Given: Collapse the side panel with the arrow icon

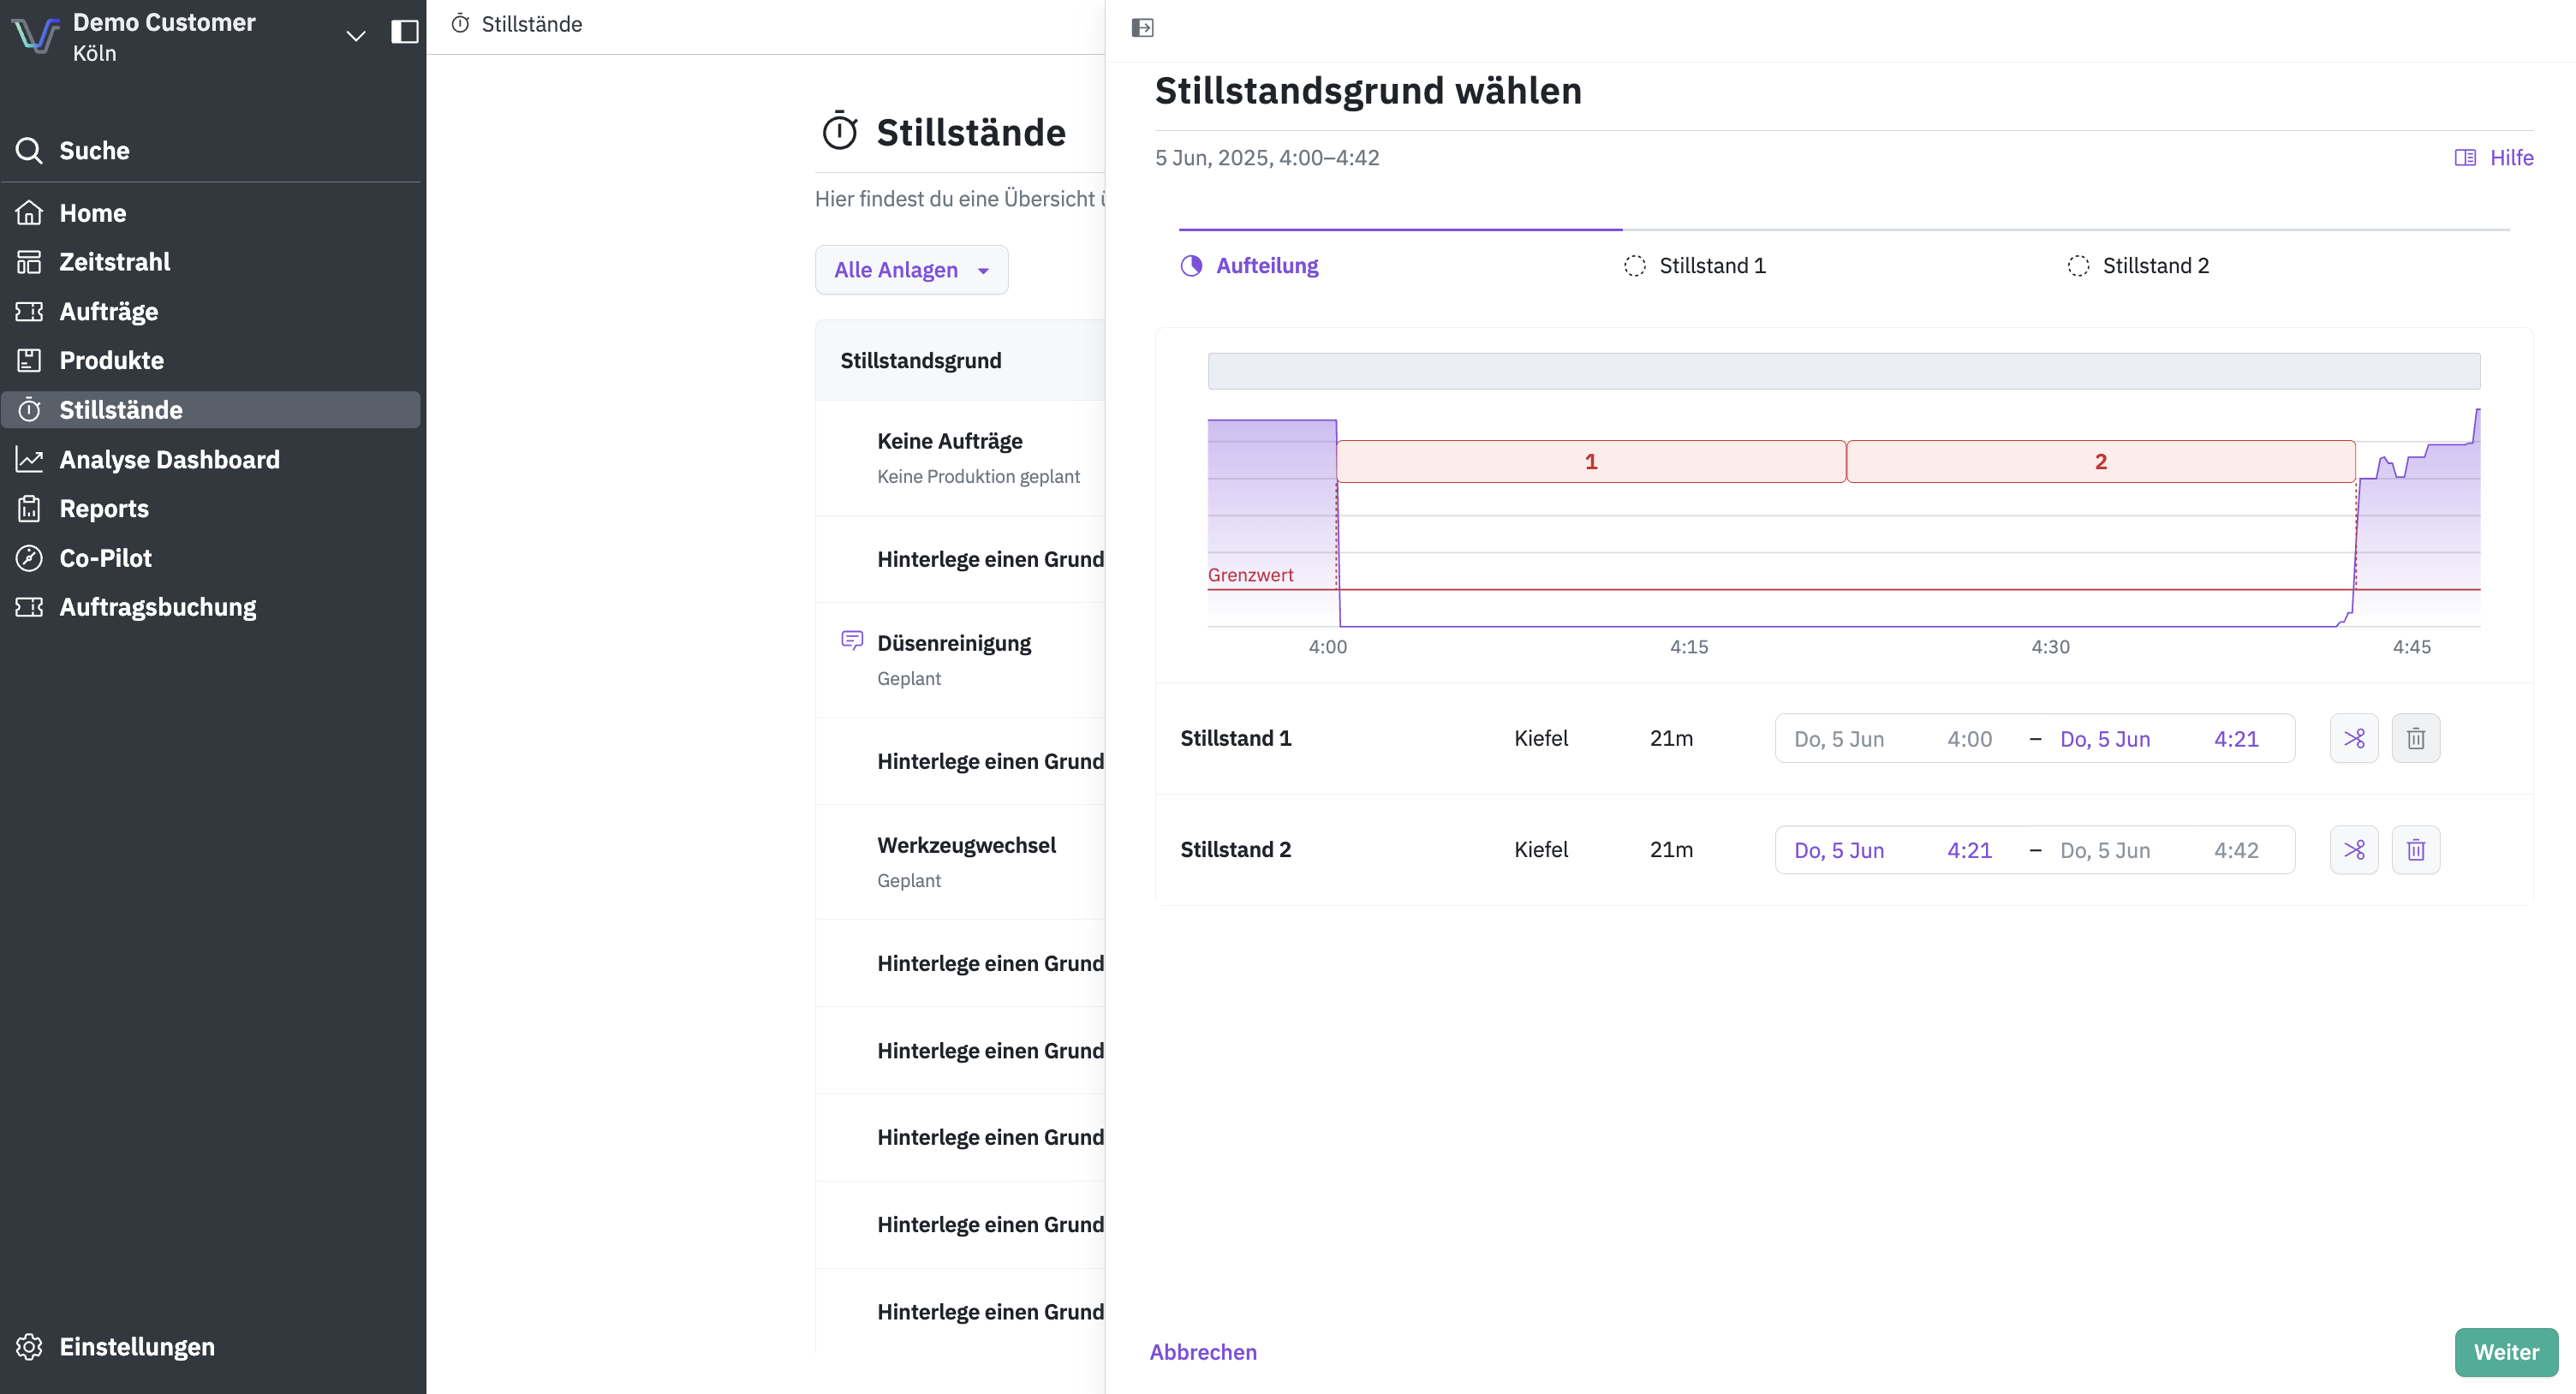Looking at the screenshot, I should pos(1142,28).
